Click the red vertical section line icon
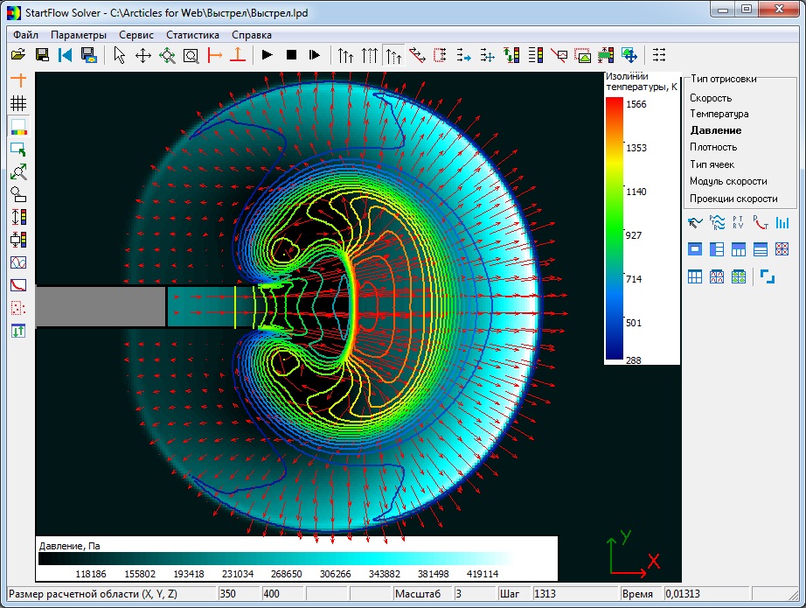806x608 pixels. coord(238,54)
